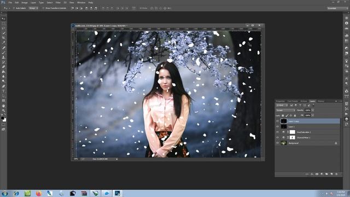
Task: Hide the Channel Mixer 1 layer
Action: coord(277,137)
